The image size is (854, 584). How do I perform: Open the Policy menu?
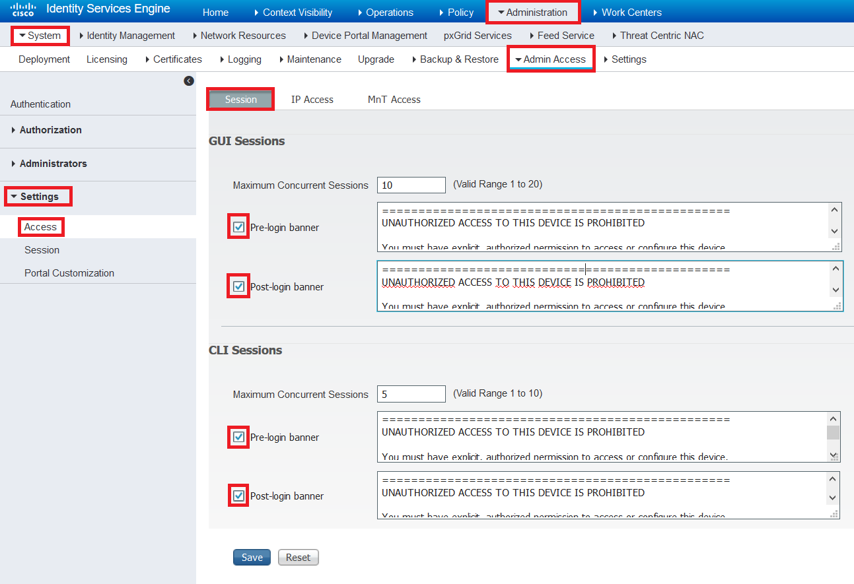(456, 13)
